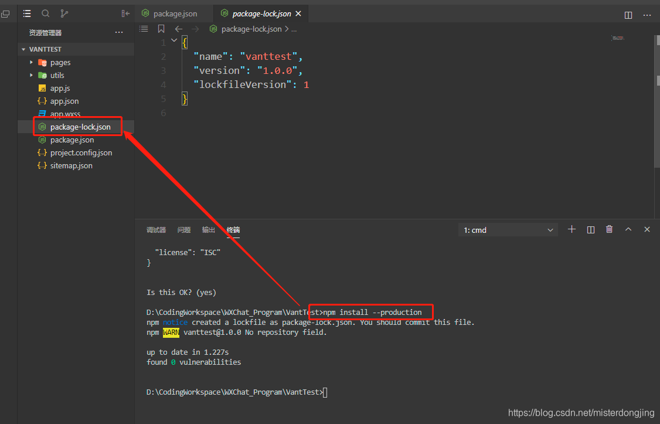Click the window layout icon at far left

(x=5, y=14)
